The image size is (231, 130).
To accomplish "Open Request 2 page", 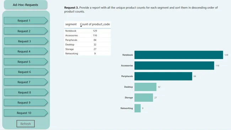I will 26,31.
